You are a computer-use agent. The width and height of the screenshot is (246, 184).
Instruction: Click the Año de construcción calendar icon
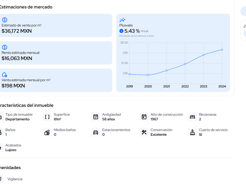[x=144, y=117]
